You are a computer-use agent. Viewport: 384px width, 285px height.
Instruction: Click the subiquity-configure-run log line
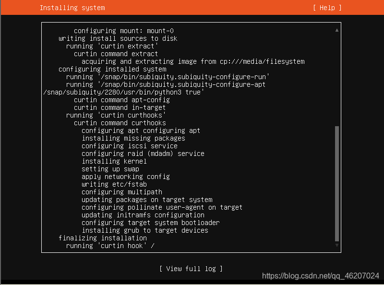coord(168,77)
